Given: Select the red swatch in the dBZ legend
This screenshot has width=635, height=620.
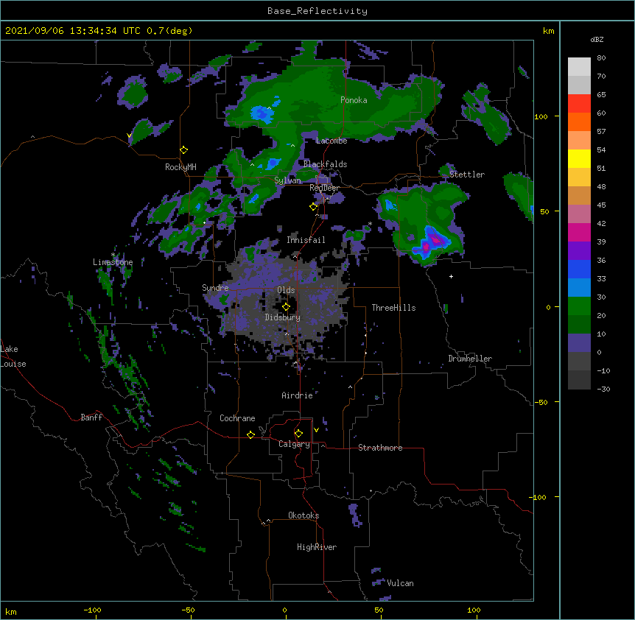Looking at the screenshot, I should (x=579, y=103).
